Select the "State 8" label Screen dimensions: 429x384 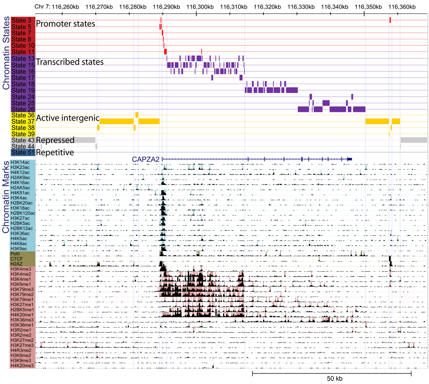tap(21, 39)
